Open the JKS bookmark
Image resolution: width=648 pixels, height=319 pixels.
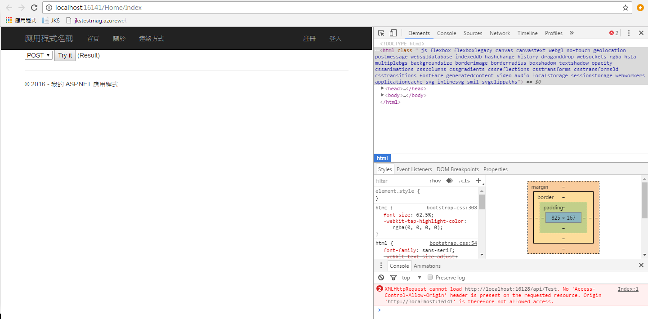51,20
